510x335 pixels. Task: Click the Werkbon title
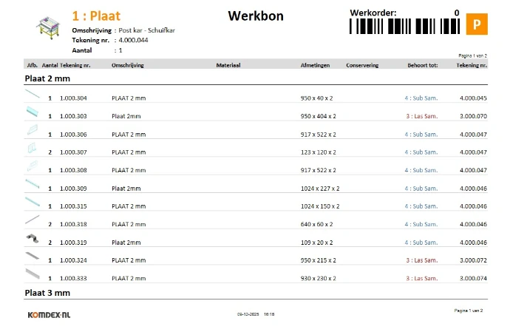coord(253,16)
